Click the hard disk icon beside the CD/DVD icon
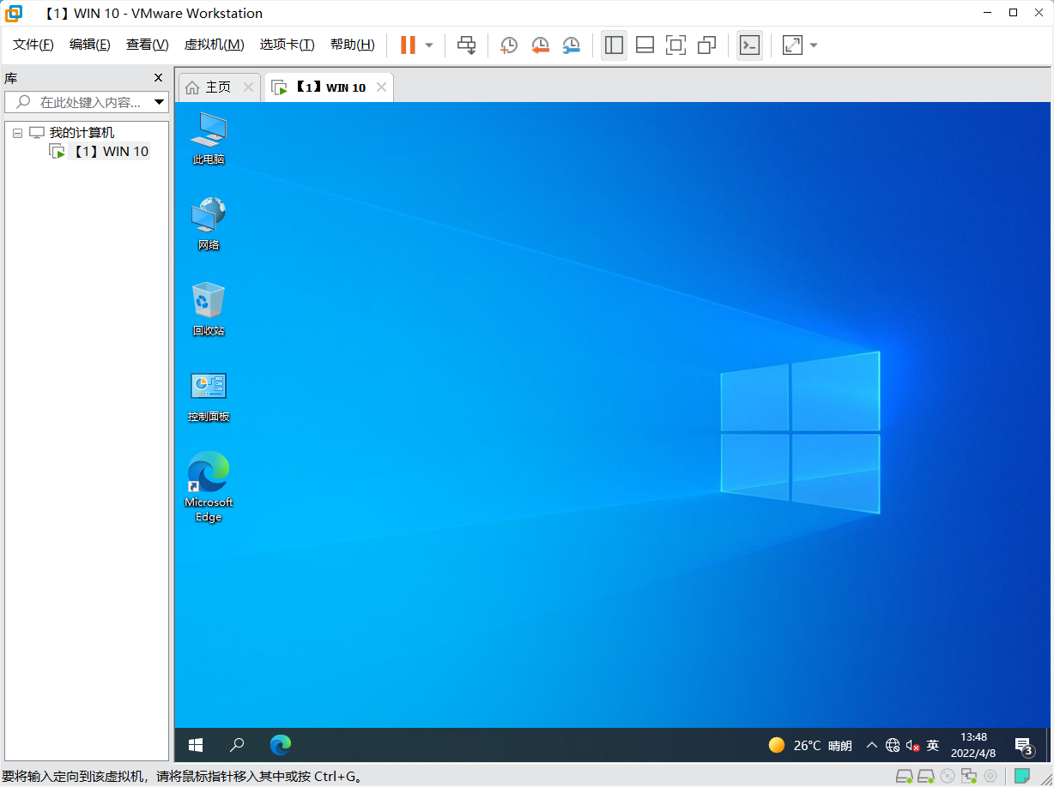Image resolution: width=1054 pixels, height=787 pixels. (x=925, y=777)
